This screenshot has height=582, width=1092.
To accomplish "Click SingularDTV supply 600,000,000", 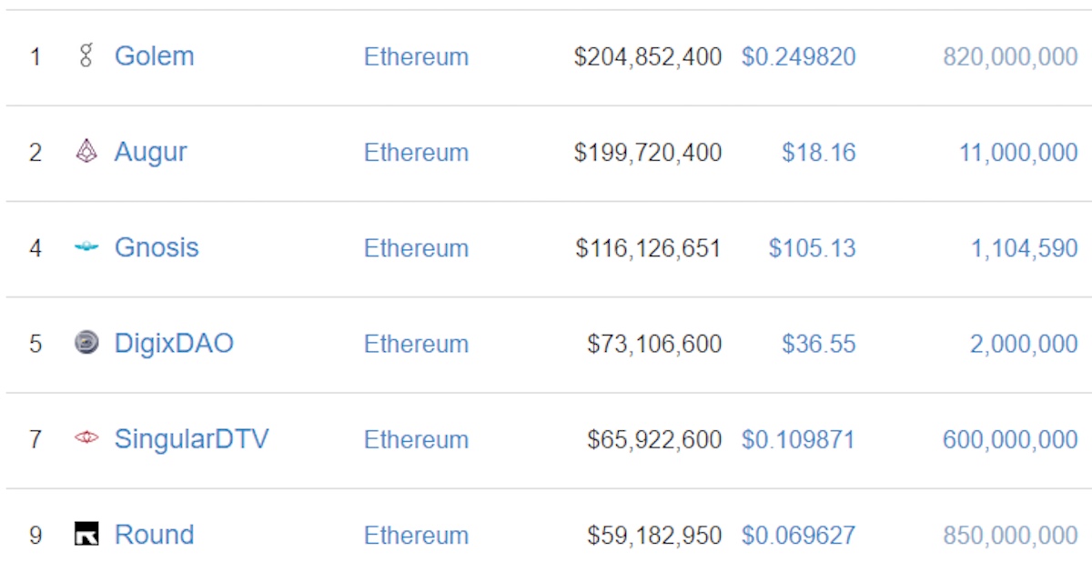I will [1010, 439].
